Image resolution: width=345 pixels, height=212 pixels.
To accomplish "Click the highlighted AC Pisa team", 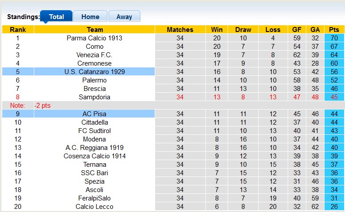I will [x=95, y=114].
